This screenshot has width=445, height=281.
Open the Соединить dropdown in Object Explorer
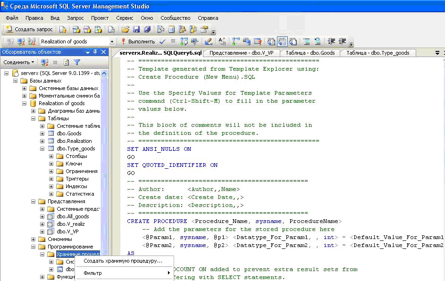coord(19,62)
